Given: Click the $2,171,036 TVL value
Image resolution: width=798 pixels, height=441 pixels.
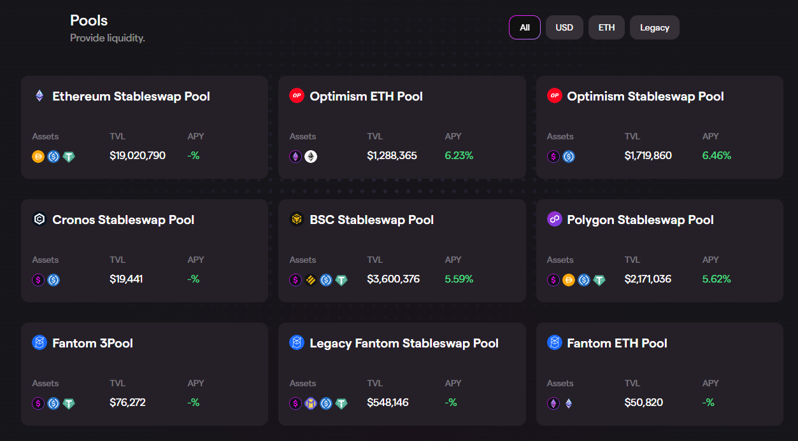Looking at the screenshot, I should click(x=648, y=279).
